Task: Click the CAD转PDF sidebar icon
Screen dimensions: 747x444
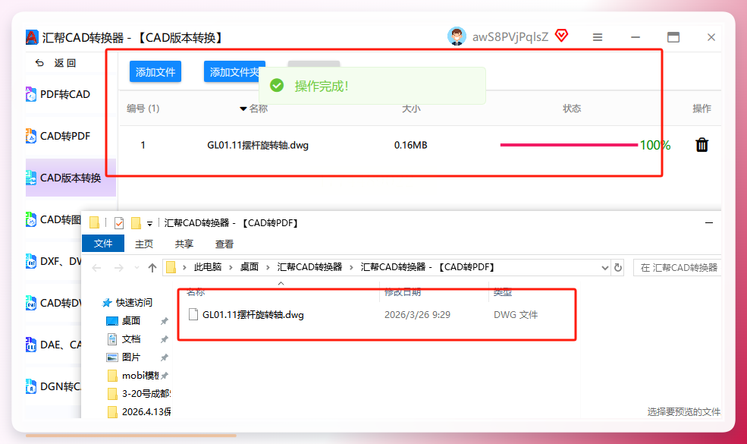Action: tap(31, 136)
